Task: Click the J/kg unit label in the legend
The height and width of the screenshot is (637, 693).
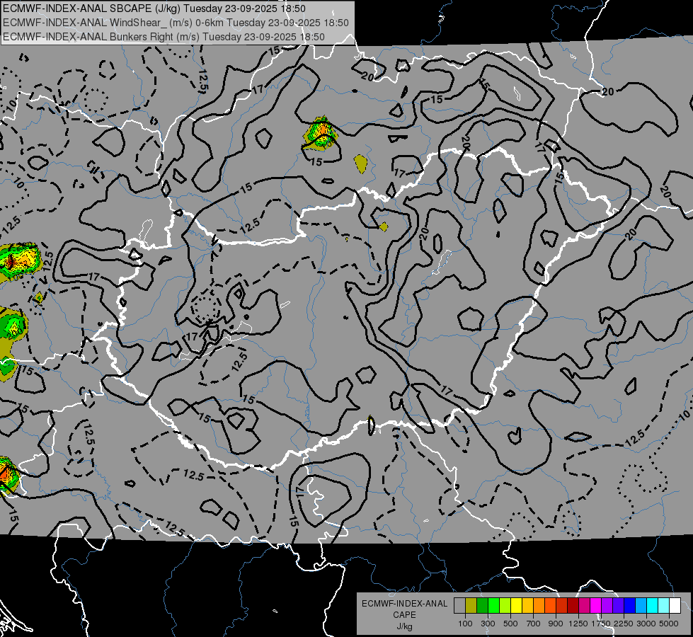Action: [404, 626]
